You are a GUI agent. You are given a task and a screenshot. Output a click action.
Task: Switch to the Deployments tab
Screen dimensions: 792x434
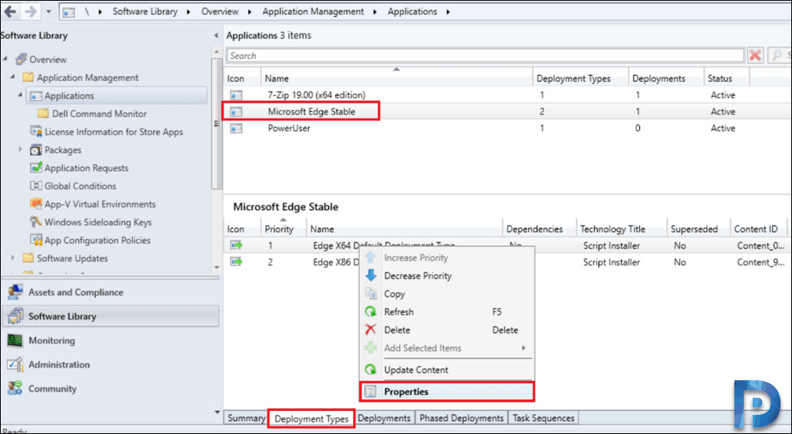(x=384, y=419)
